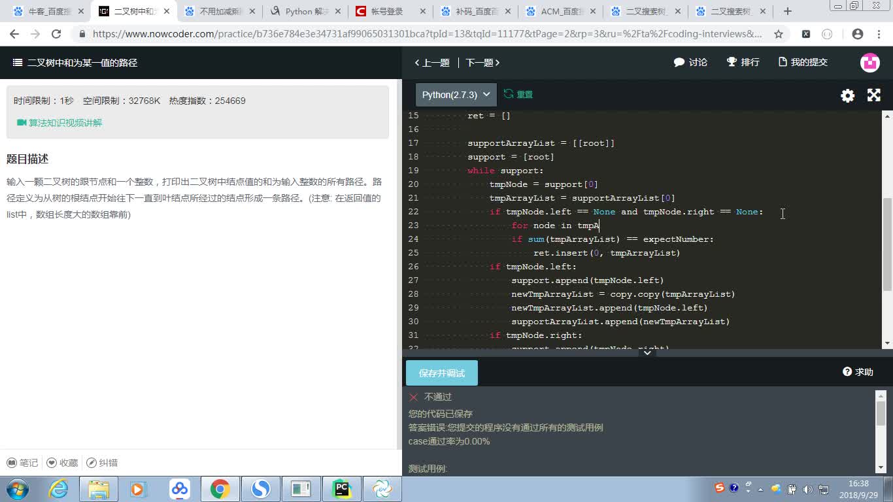Add a note with the 笔记 icon

(22, 463)
